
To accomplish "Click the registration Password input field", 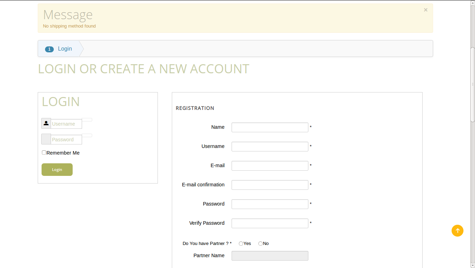I will point(270,204).
